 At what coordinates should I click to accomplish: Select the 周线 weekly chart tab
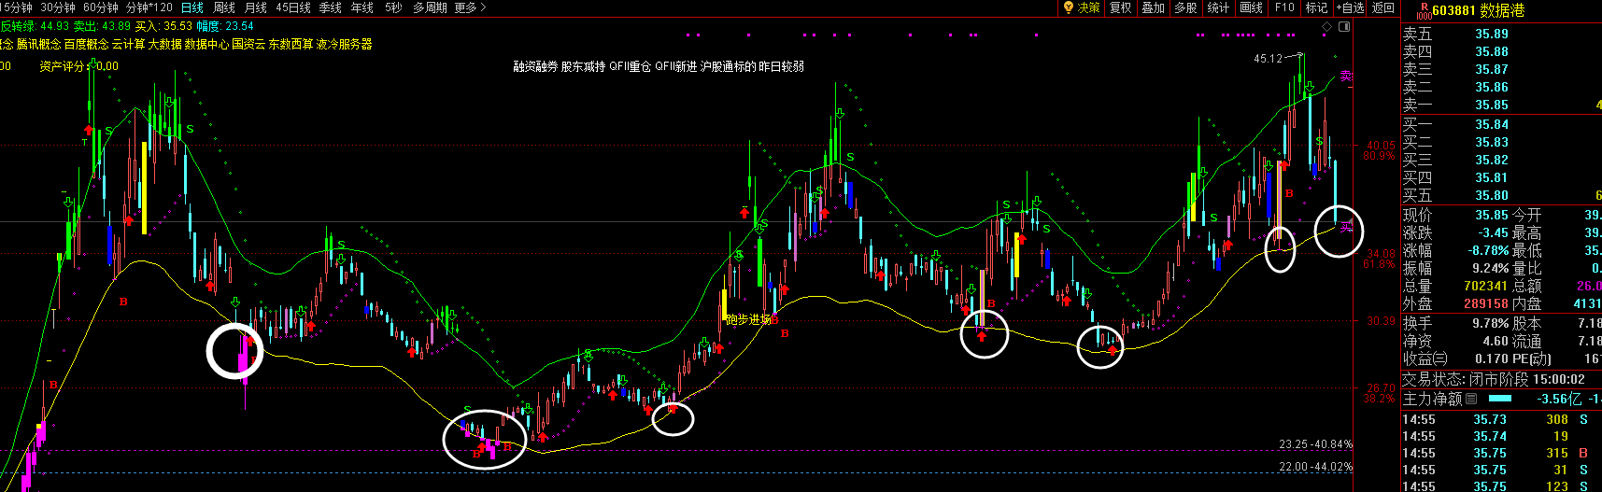point(224,7)
